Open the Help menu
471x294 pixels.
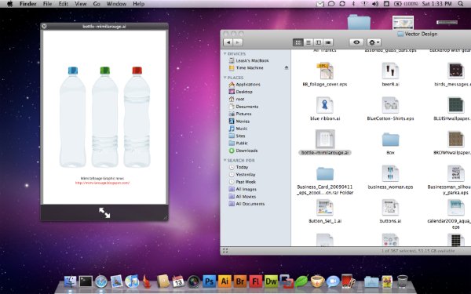[139, 4]
